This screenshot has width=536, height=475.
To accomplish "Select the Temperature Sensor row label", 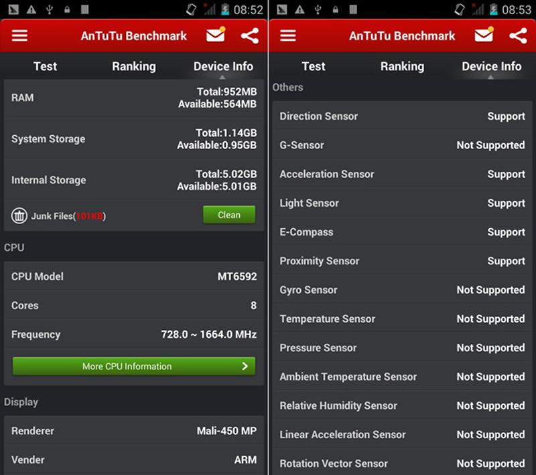I will (x=328, y=318).
